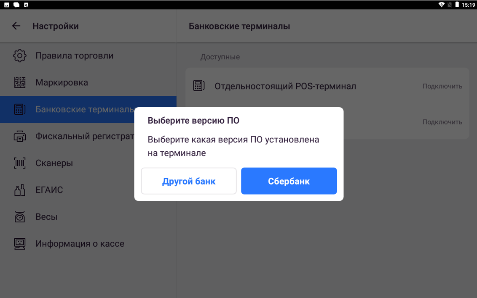Screen dimensions: 477x298
Task: Click the ЕГАИС bottles icon
Action: pyautogui.click(x=19, y=190)
